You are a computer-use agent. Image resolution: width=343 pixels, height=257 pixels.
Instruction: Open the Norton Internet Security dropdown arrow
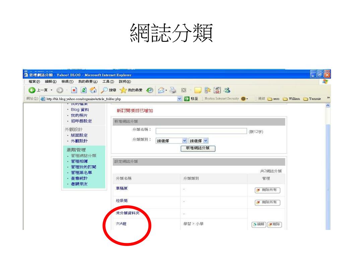pos(247,99)
